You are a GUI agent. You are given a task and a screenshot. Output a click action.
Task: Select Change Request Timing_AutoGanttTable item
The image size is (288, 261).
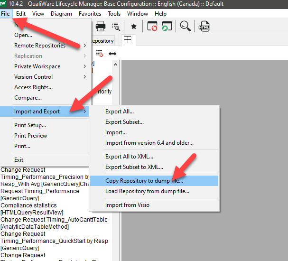click(54, 223)
